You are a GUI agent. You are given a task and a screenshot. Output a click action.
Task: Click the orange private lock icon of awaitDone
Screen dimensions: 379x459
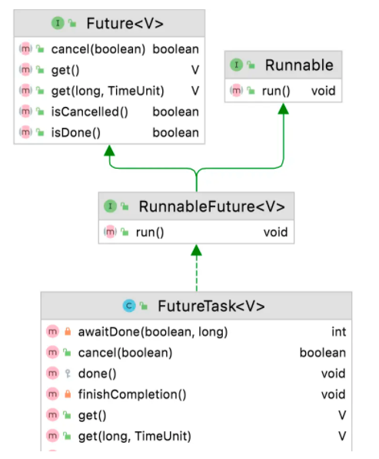click(x=68, y=332)
